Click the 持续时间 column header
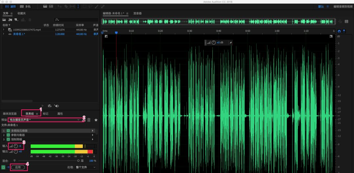The width and height of the screenshot is (354, 173). click(58, 25)
